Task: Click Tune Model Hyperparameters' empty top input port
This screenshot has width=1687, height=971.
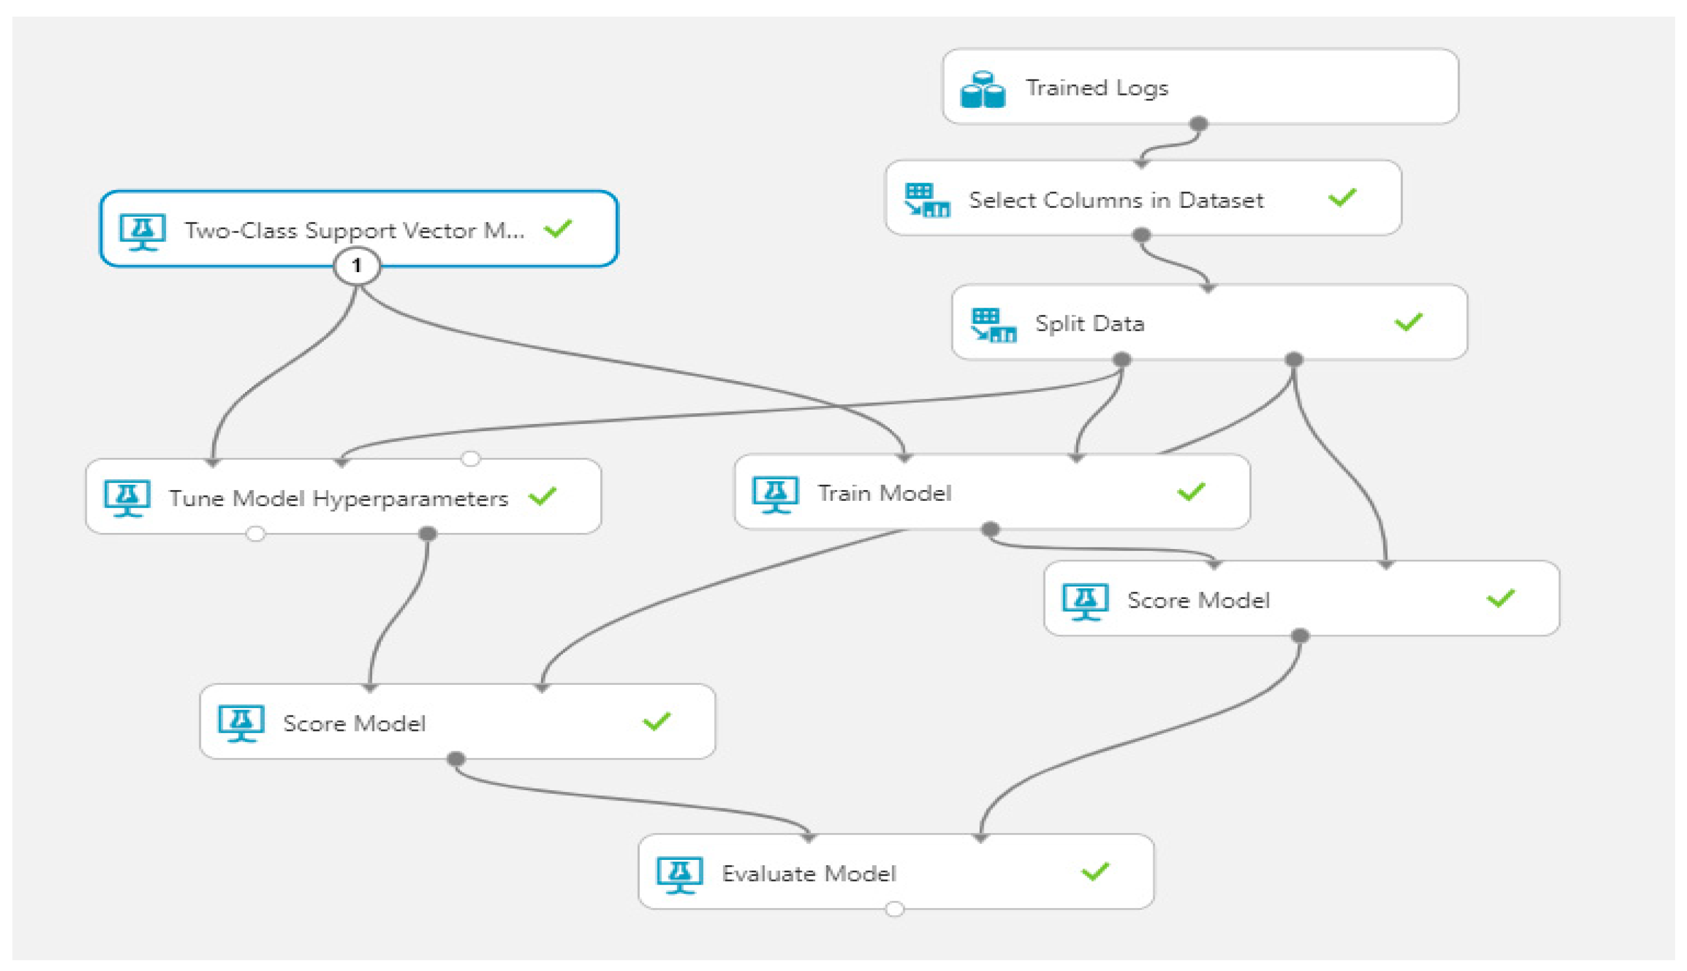Action: point(471,459)
